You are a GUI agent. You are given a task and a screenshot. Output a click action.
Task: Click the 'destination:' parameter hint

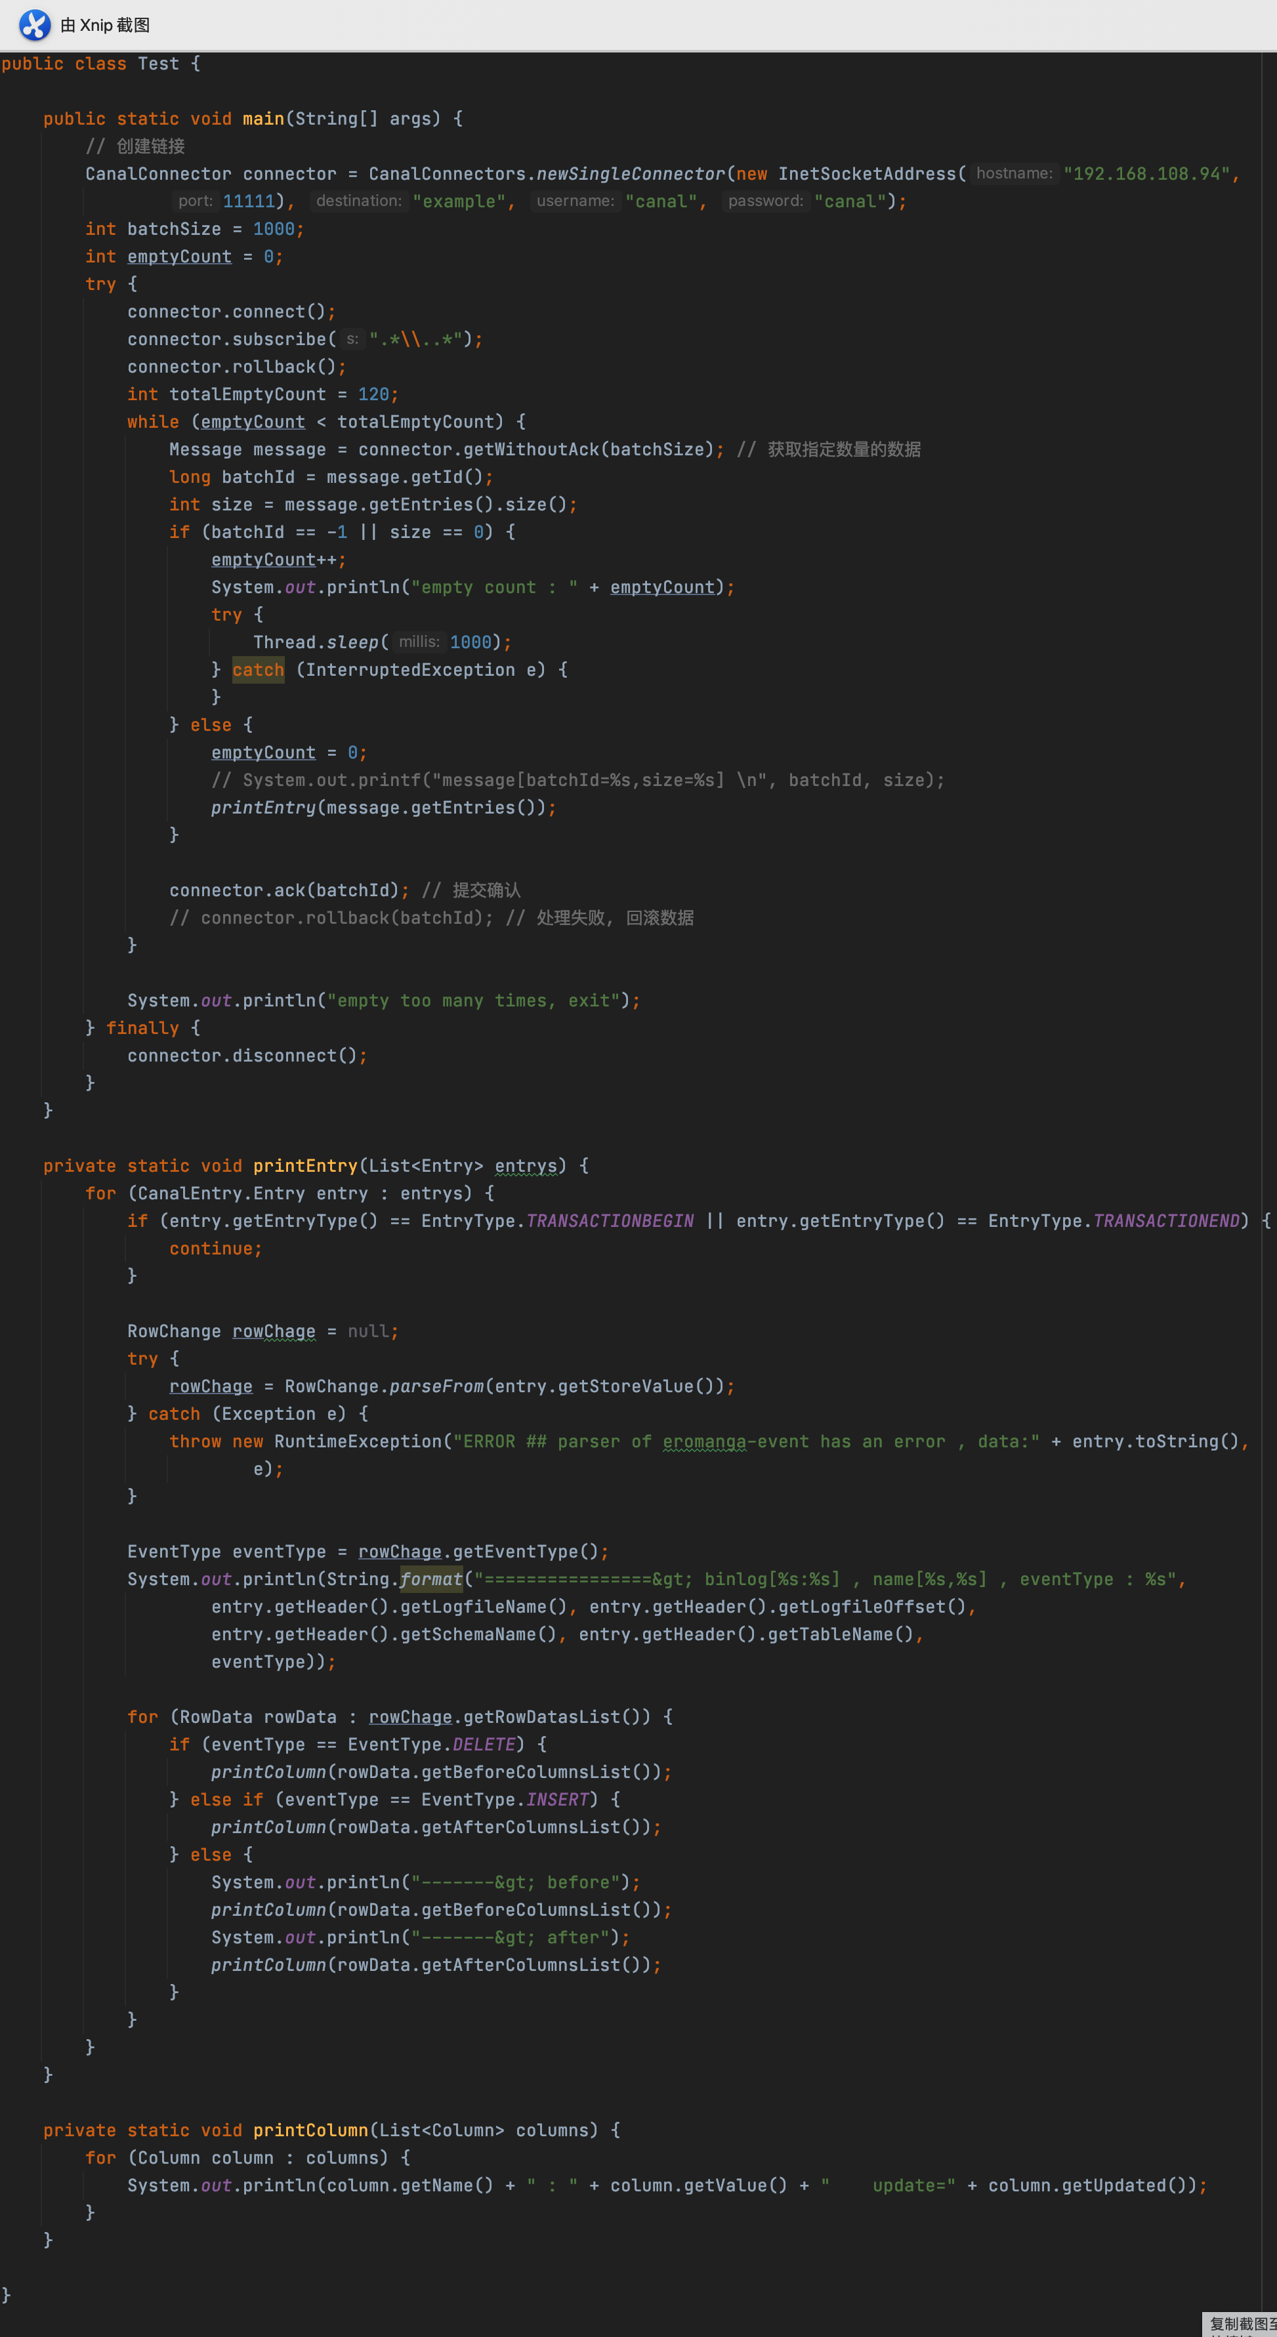tap(358, 201)
